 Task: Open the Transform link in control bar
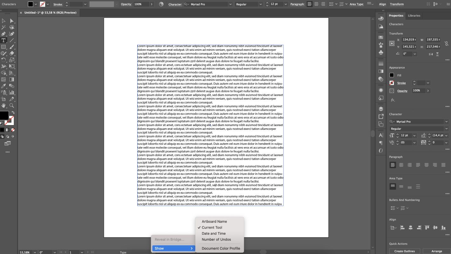397,4
